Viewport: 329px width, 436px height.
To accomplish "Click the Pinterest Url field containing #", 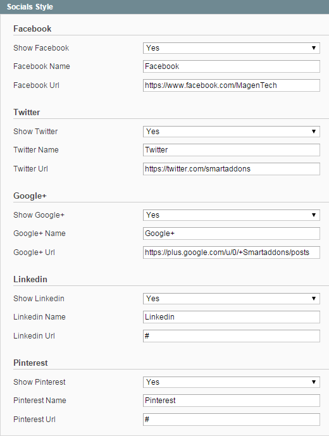I will [x=232, y=420].
